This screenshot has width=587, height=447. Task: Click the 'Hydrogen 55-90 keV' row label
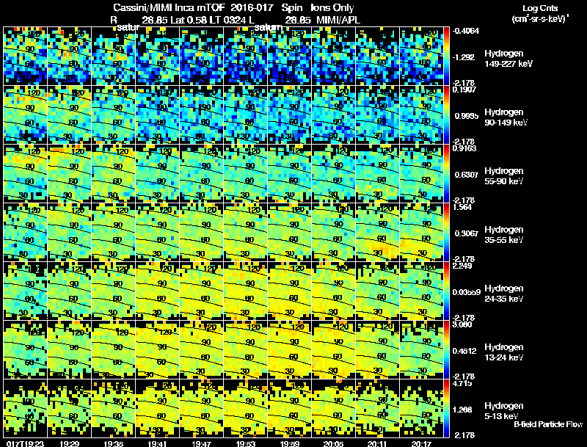[504, 176]
